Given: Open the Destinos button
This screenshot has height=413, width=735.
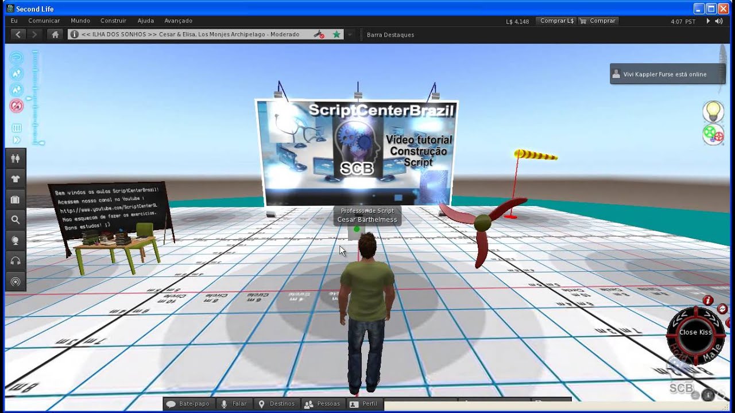Looking at the screenshot, I should point(277,404).
